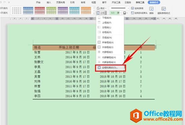Open the 审阅 ribbon tab
Screen dimensions: 185x125
tap(83, 2)
